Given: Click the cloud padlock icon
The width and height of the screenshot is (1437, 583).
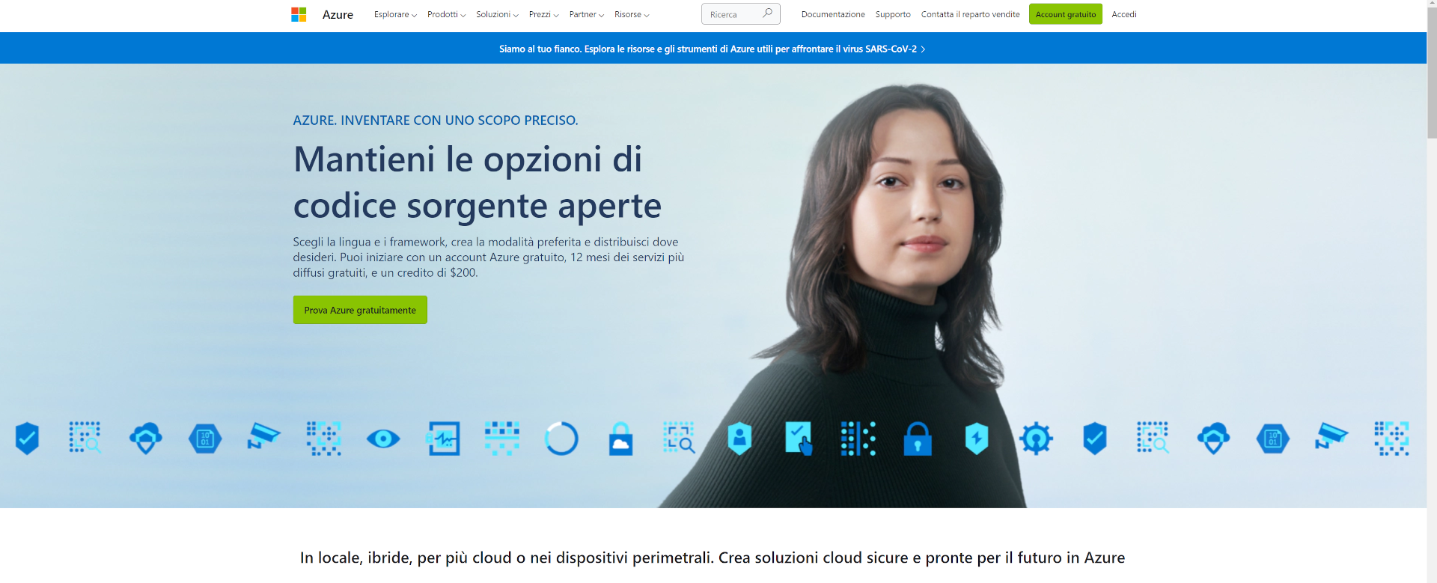Looking at the screenshot, I should coord(620,439).
